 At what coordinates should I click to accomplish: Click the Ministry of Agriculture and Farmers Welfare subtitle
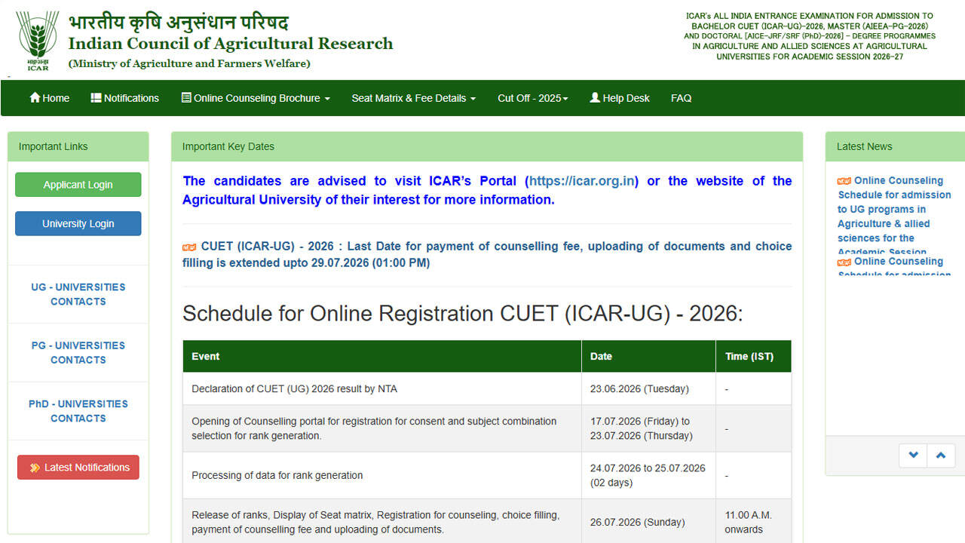[189, 64]
